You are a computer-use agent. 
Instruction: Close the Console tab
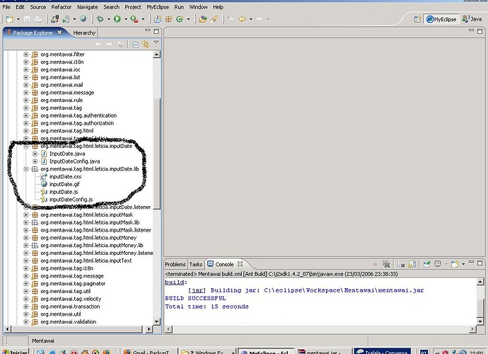tap(240, 263)
